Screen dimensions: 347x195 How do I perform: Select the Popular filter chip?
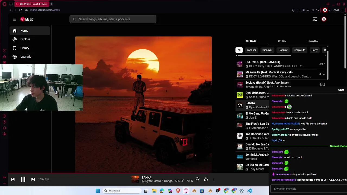283,50
